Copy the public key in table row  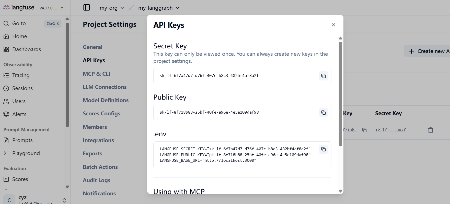coord(364,130)
